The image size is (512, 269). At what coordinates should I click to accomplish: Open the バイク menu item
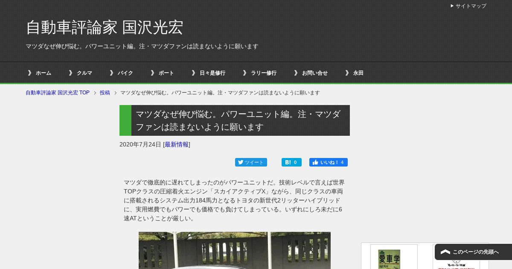click(121, 73)
